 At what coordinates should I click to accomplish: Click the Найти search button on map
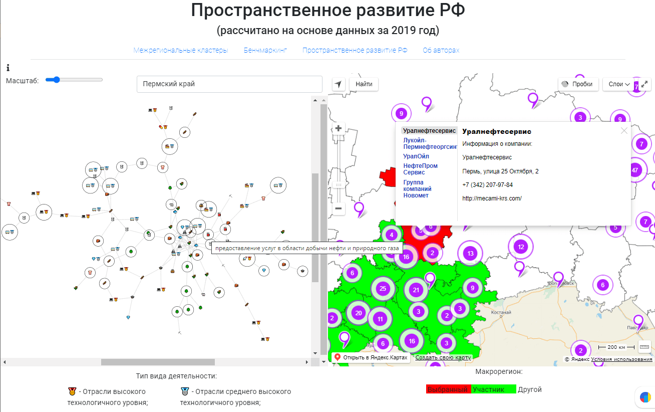click(364, 84)
